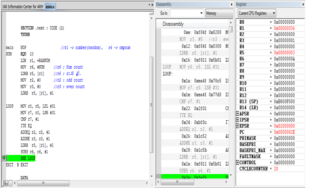Select the PC value 0x0000002E
The image size is (309, 188).
pos(284,132)
